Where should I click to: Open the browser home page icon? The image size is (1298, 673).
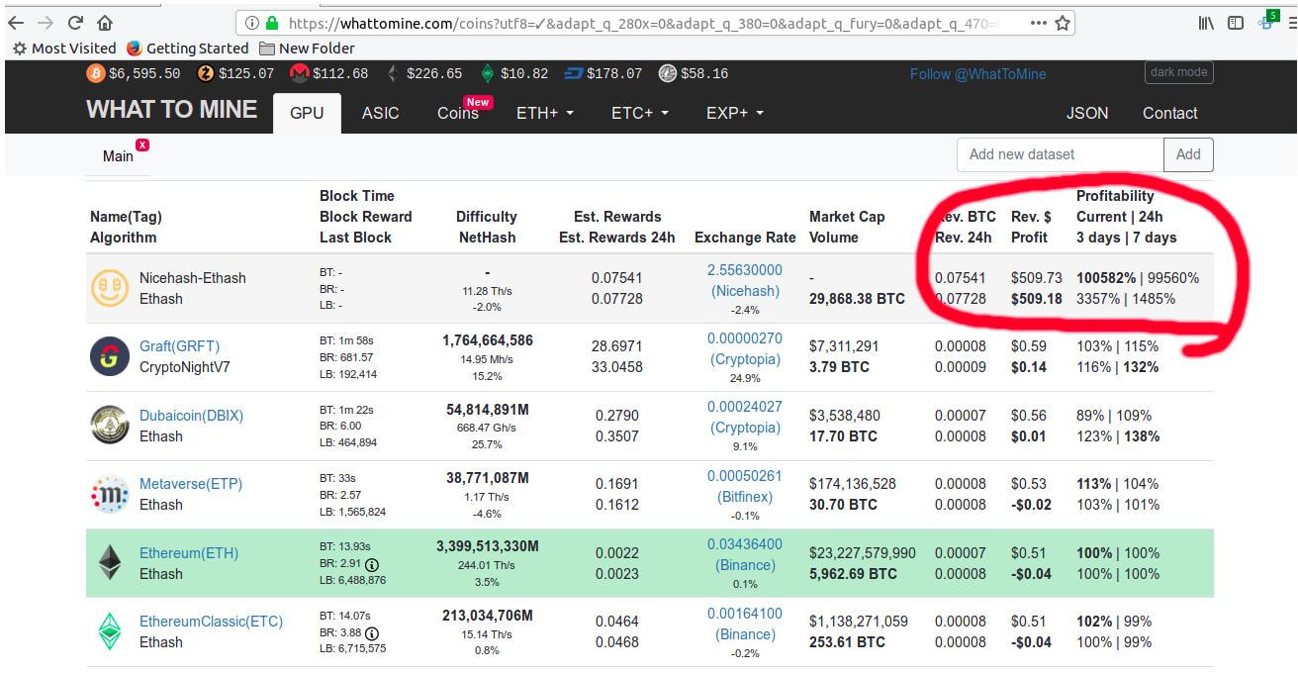(105, 23)
